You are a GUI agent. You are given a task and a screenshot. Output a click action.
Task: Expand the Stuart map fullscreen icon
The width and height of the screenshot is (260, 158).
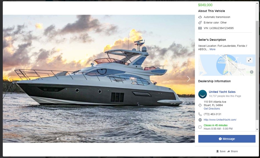249,60
